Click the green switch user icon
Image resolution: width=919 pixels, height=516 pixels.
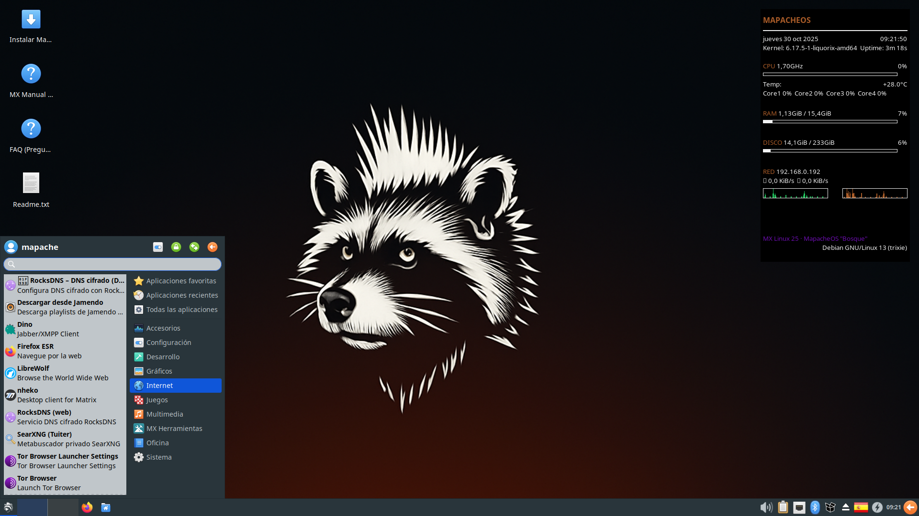click(194, 247)
